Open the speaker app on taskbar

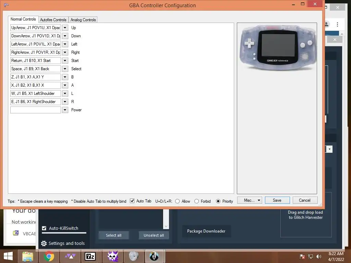click(x=134, y=256)
